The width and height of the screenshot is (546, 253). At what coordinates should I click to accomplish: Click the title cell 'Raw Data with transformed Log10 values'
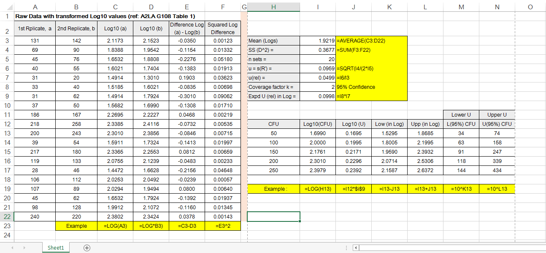click(x=105, y=16)
